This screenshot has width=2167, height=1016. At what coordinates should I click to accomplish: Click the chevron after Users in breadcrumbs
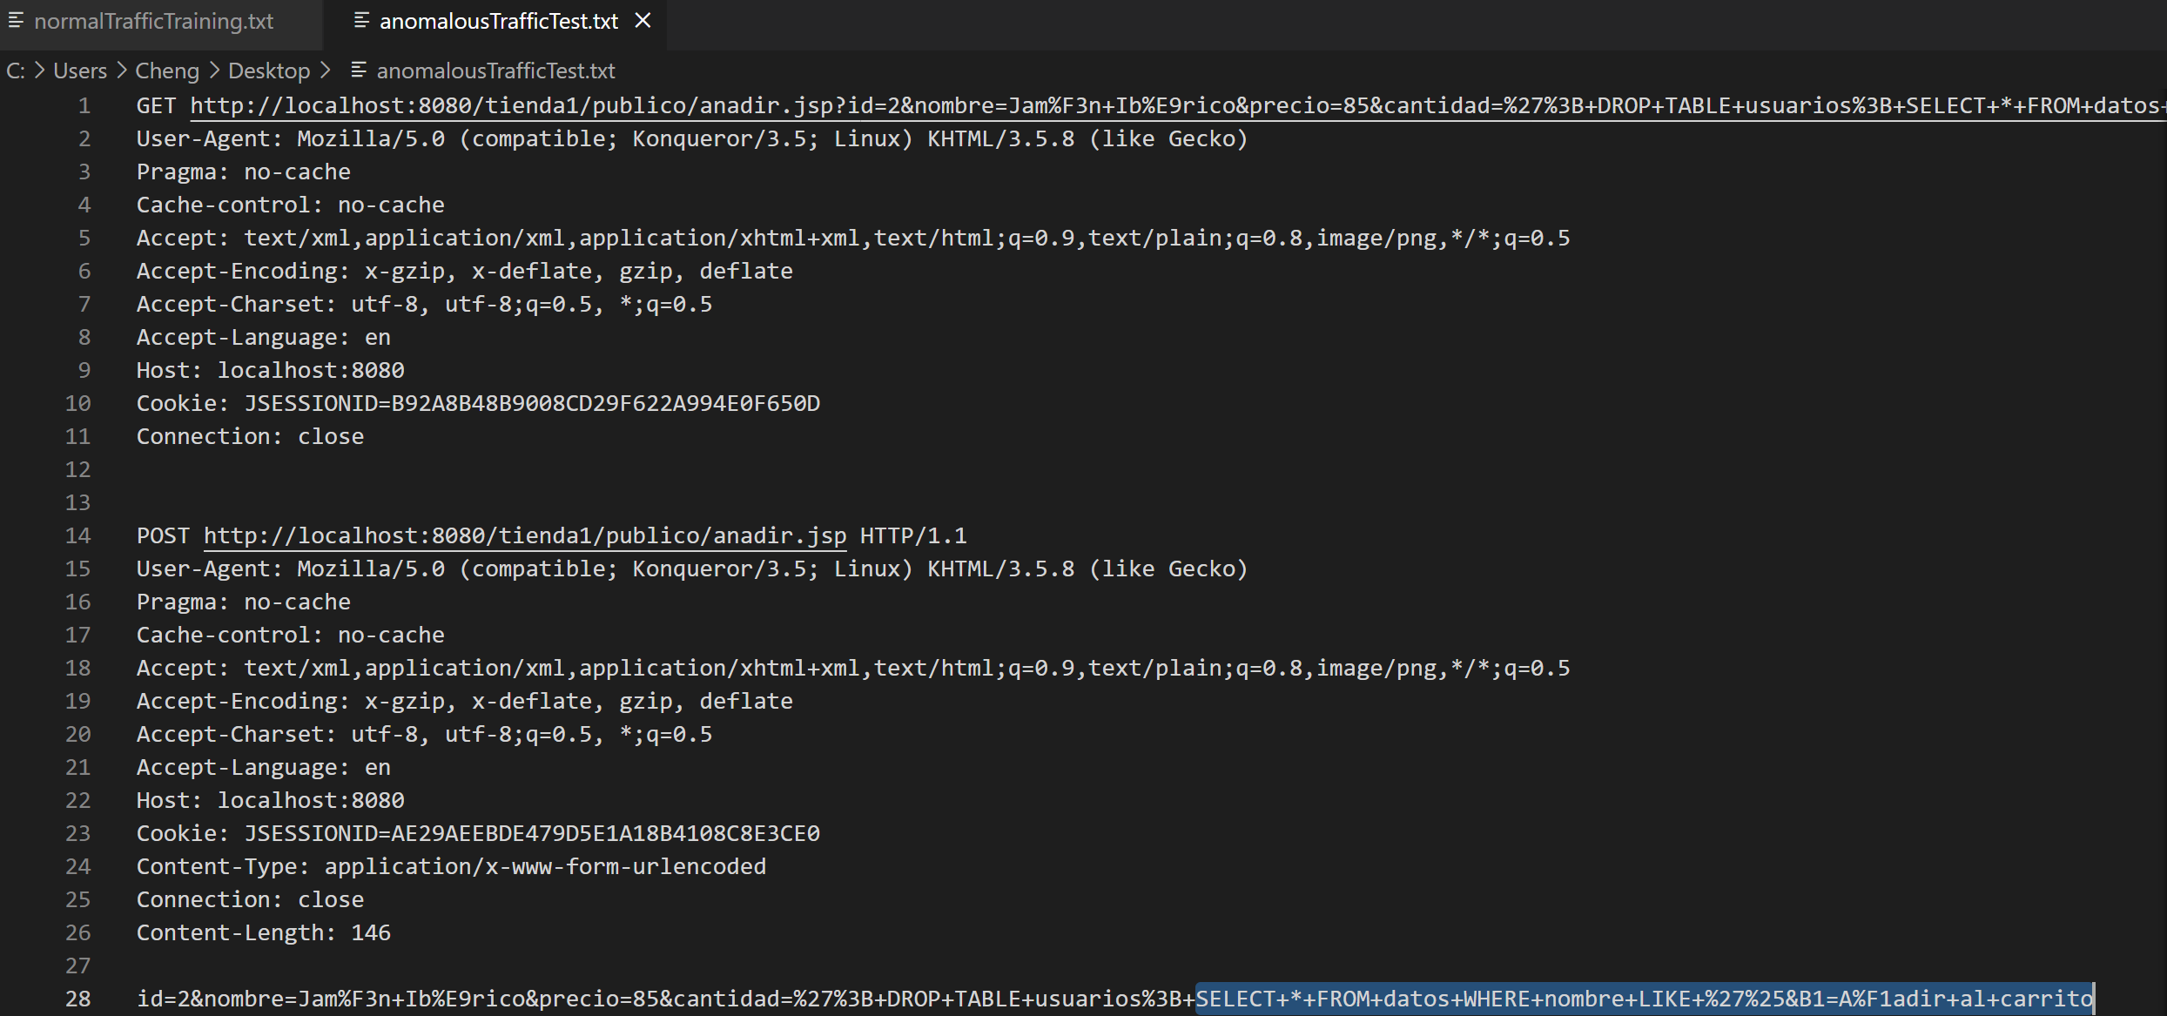tap(121, 71)
